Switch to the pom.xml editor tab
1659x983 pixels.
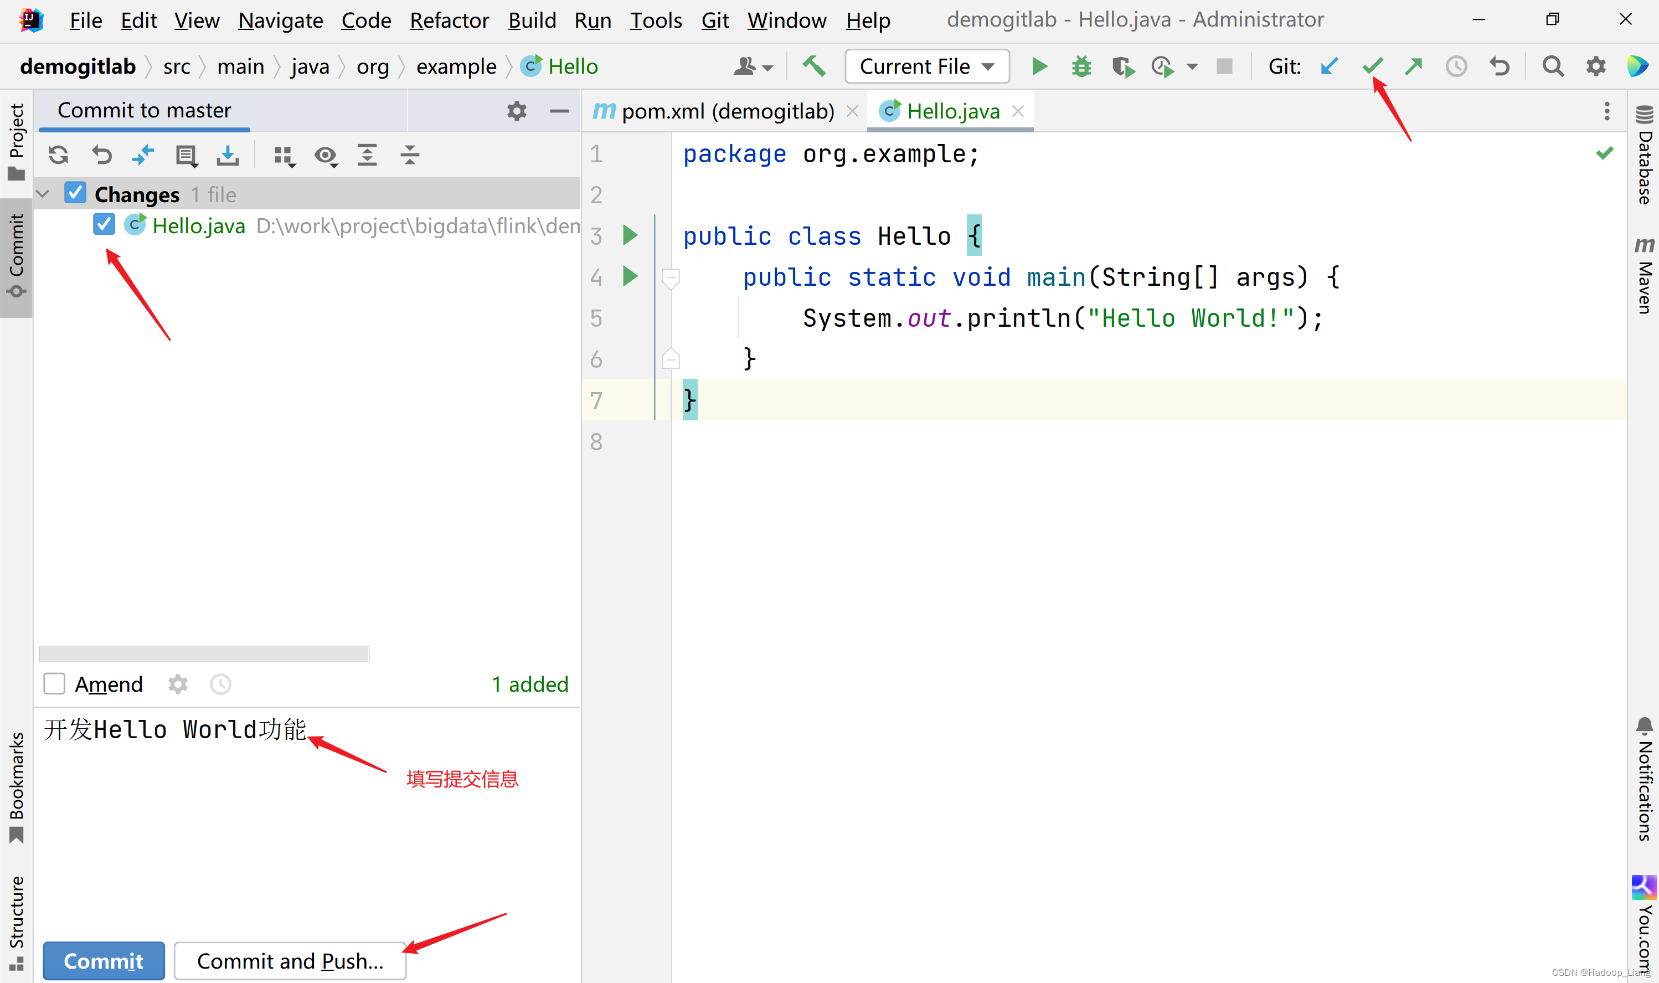coord(727,111)
